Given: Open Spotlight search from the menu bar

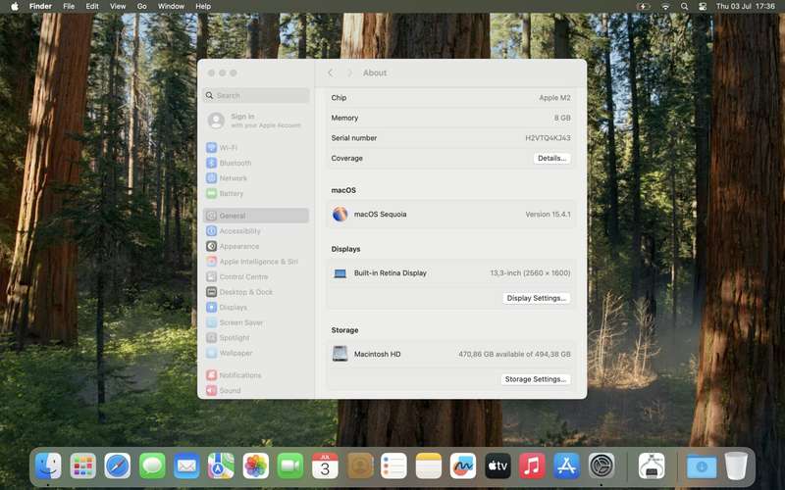Looking at the screenshot, I should 684,7.
